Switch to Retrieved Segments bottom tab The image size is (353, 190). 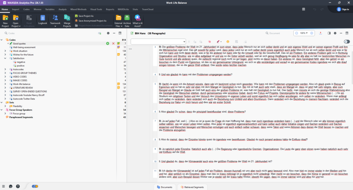(192, 187)
